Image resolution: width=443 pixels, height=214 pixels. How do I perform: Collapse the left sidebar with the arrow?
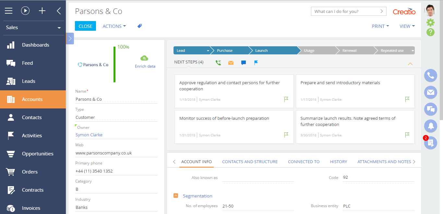pos(59,11)
